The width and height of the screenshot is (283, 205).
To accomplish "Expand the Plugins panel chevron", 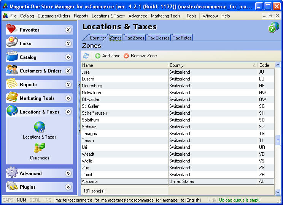I will pos(68,187).
